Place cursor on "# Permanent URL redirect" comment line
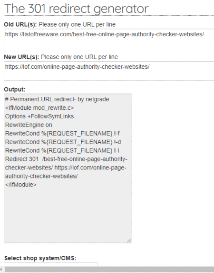The image size is (214, 273). tap(57, 99)
